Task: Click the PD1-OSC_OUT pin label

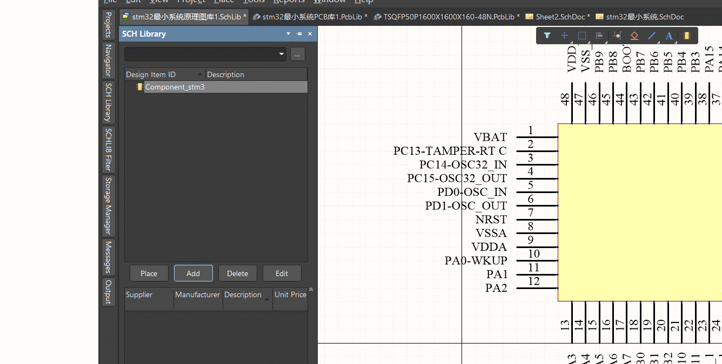Action: point(466,206)
